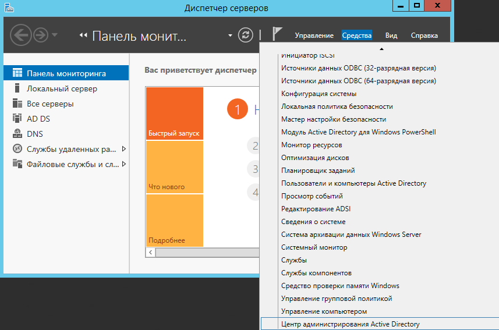Open the navigation history dropdown arrow
This screenshot has width=499, height=330.
pos(55,35)
